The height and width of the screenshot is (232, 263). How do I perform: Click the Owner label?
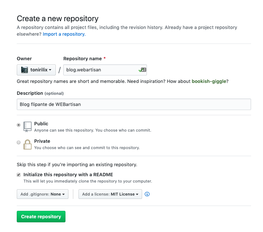24,59
